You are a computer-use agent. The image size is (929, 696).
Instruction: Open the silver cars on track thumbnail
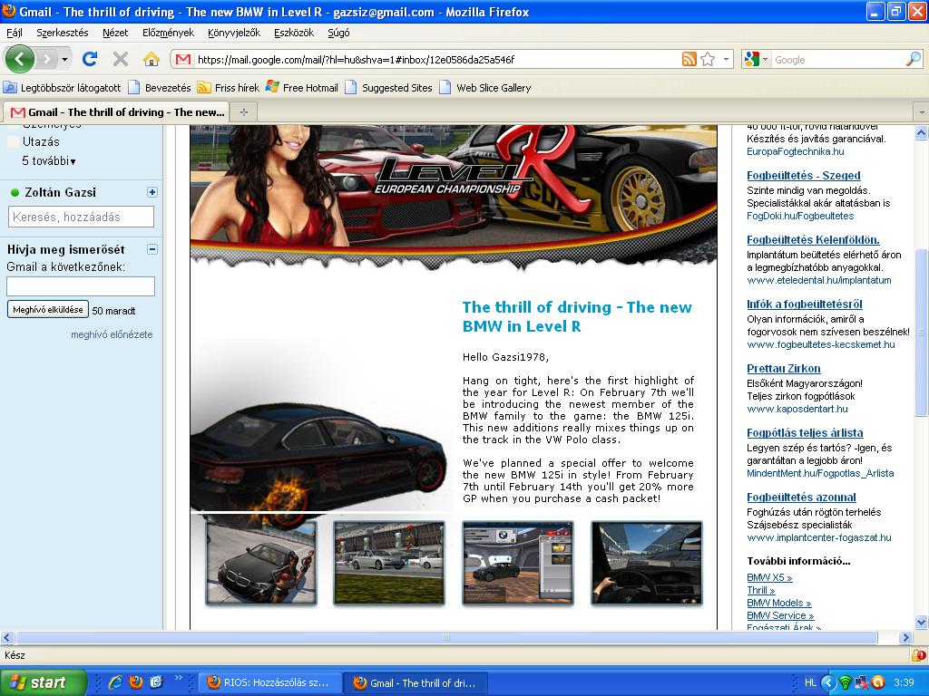tap(389, 562)
